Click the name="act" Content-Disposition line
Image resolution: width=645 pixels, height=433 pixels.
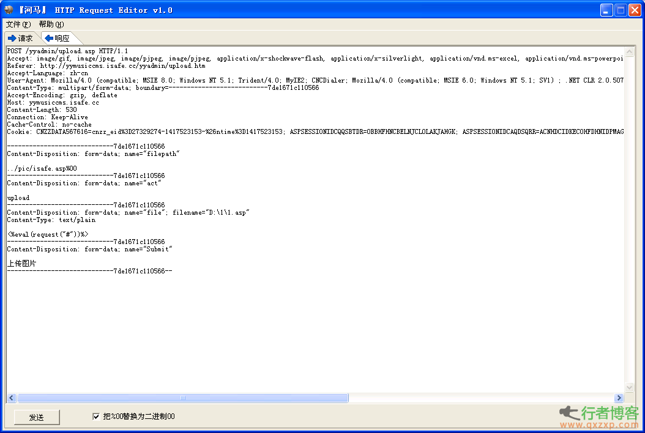click(x=84, y=183)
